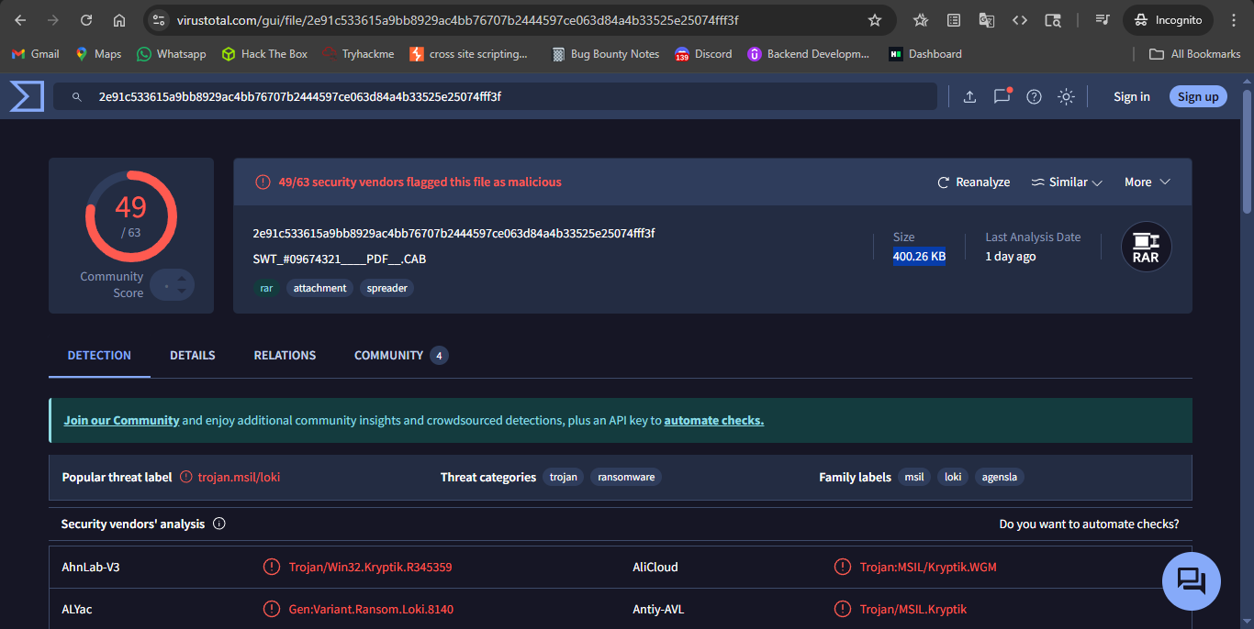Click the VirusTotal sigma logo
This screenshot has height=629, width=1254.
pos(27,96)
